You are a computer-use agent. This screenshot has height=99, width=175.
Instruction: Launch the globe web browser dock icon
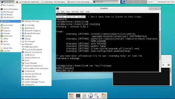pyautogui.click(x=91, y=96)
